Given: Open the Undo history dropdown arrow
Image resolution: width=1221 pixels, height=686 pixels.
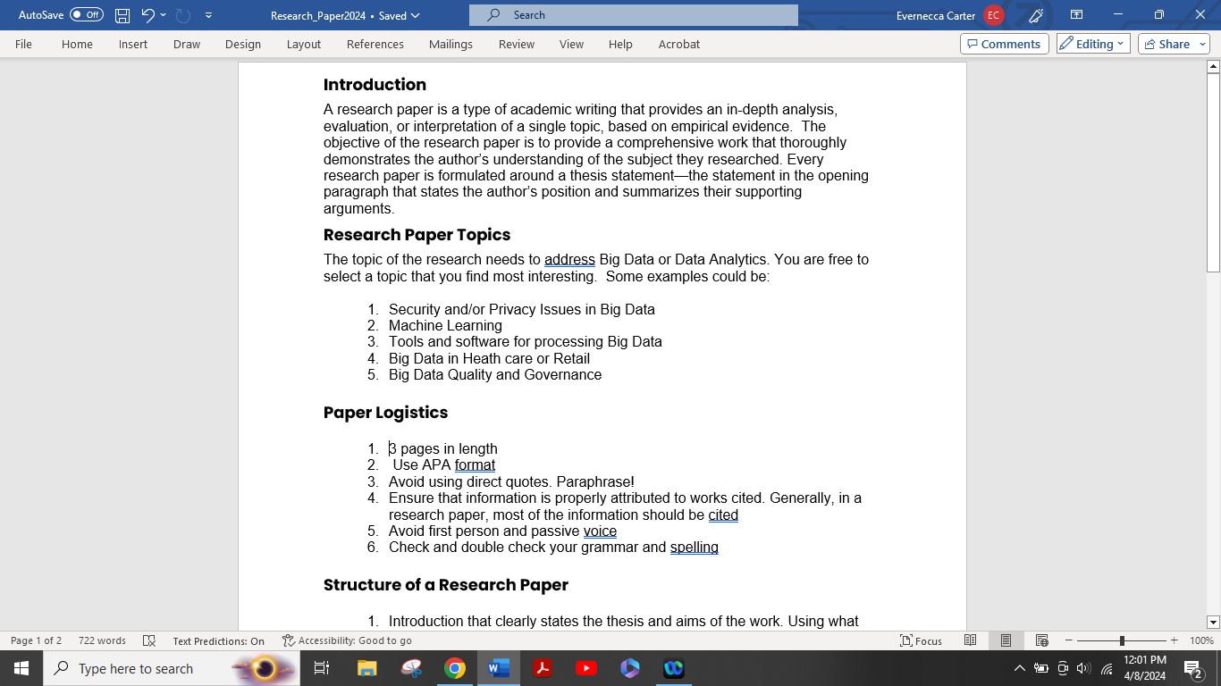Looking at the screenshot, I should tap(164, 15).
